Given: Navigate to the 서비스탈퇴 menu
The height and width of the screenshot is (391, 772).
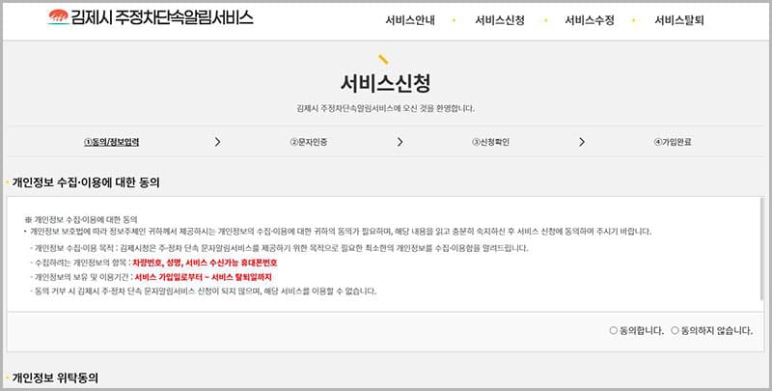Looking at the screenshot, I should (x=679, y=19).
